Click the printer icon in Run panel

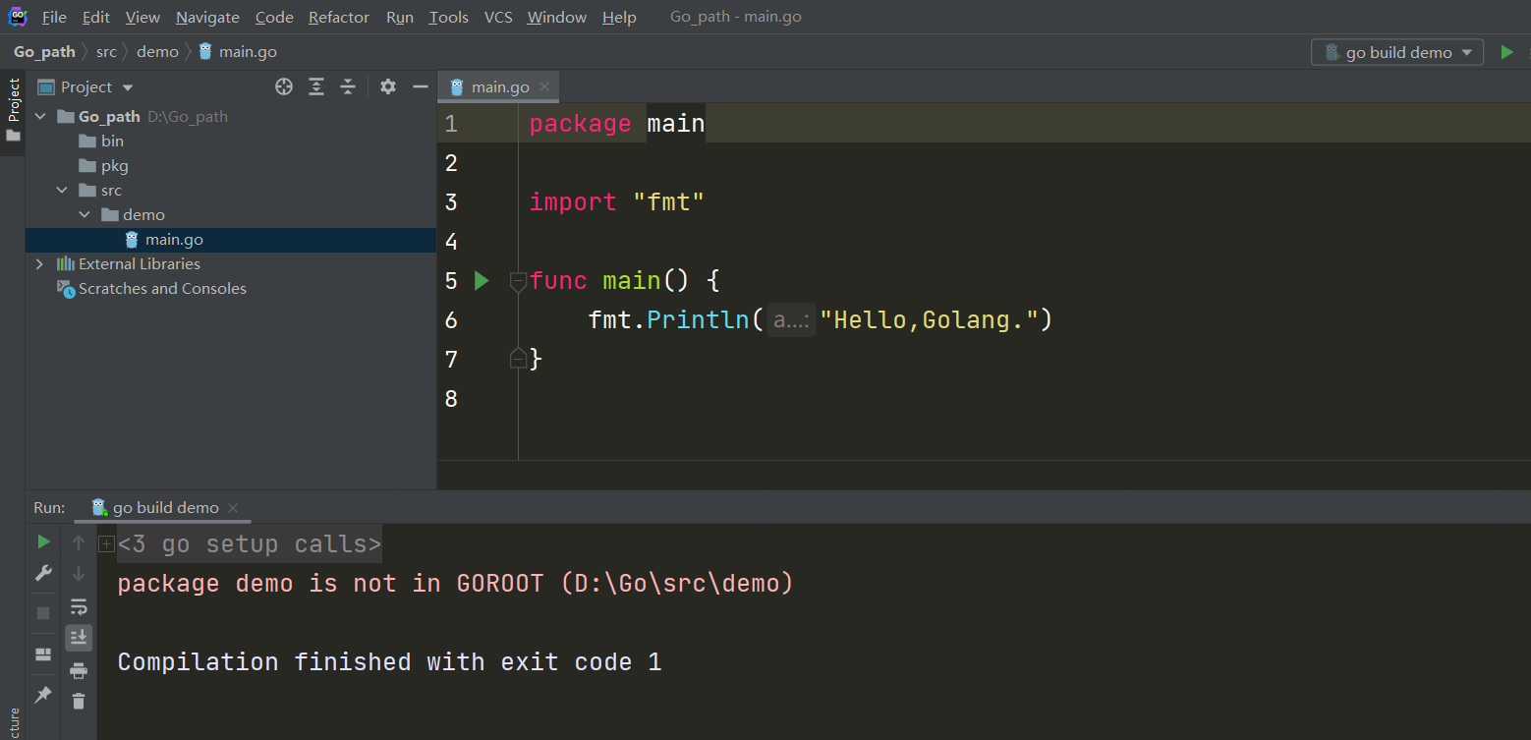[80, 671]
